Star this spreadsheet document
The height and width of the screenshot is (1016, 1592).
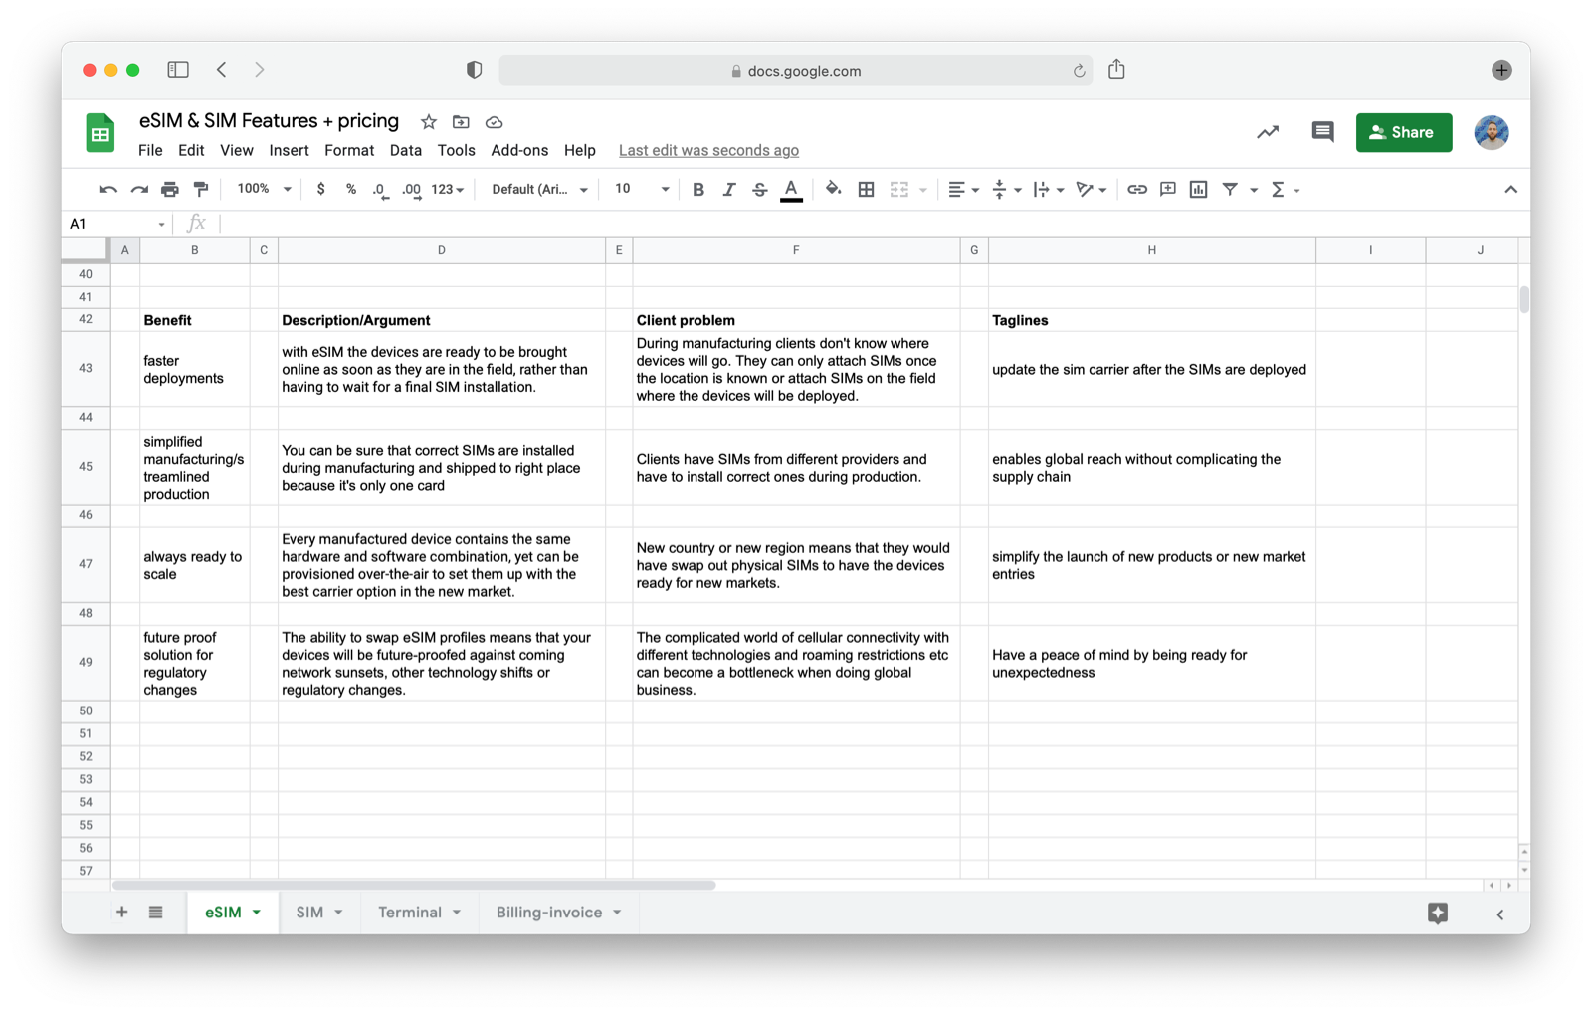pyautogui.click(x=428, y=122)
